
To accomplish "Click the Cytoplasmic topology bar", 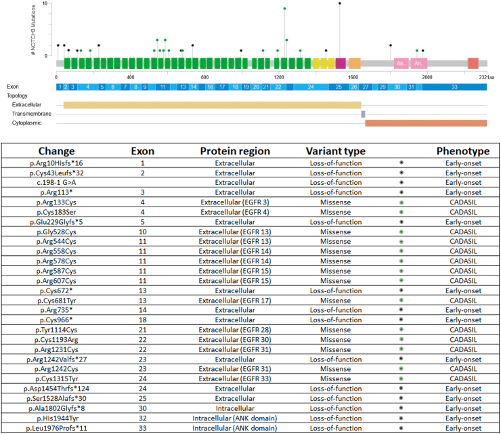I will 426,123.
